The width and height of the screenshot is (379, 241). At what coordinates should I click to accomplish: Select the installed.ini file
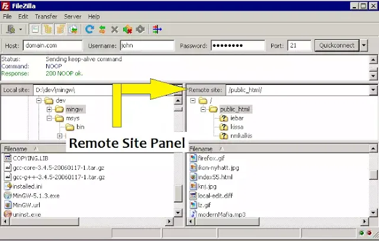(x=27, y=186)
